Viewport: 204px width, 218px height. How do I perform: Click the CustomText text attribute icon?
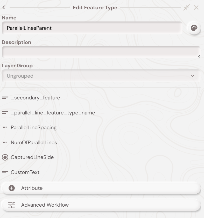5,172
